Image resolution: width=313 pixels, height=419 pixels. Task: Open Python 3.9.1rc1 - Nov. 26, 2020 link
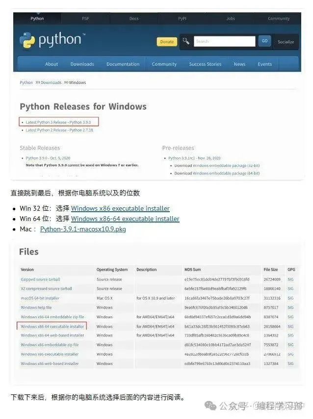pos(194,158)
